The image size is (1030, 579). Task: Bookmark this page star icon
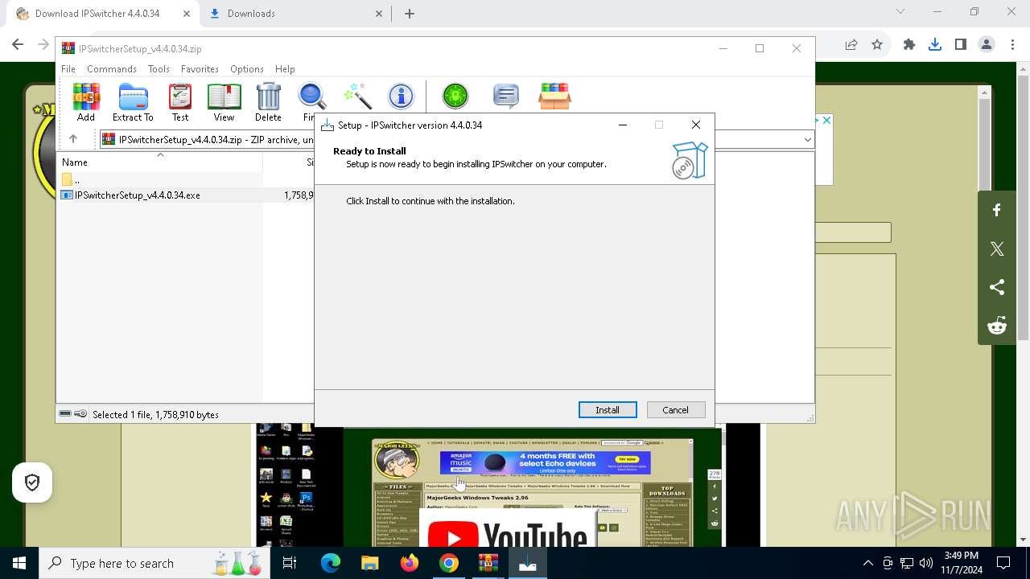pyautogui.click(x=877, y=45)
